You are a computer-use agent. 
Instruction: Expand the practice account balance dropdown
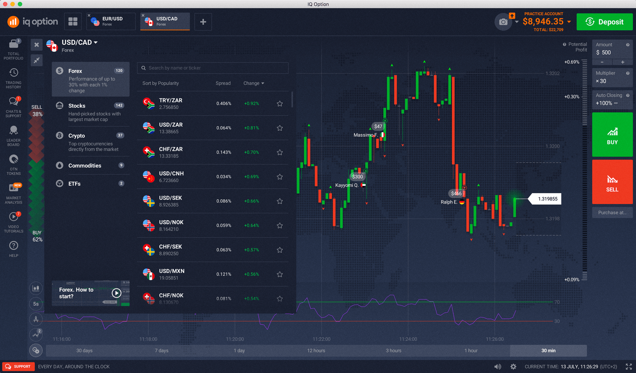tap(568, 22)
